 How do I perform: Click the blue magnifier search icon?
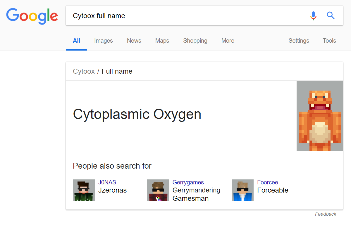[331, 15]
